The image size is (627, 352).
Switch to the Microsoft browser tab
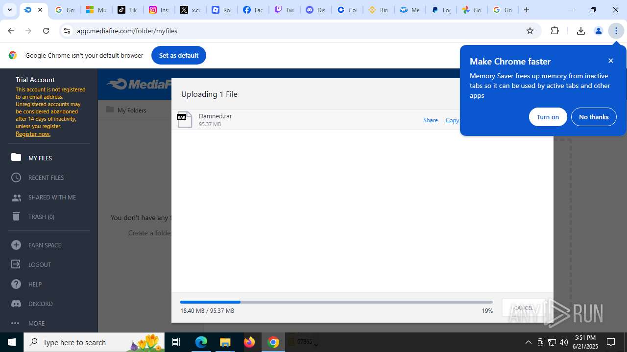pyautogui.click(x=96, y=10)
